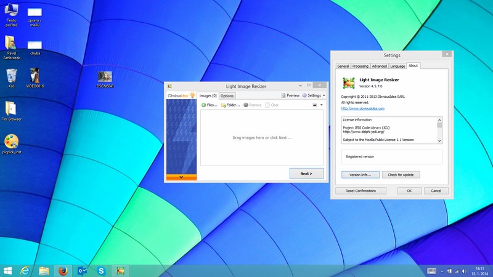Select the Advanced settings tab
Screen dimensions: 493x277
pos(379,66)
